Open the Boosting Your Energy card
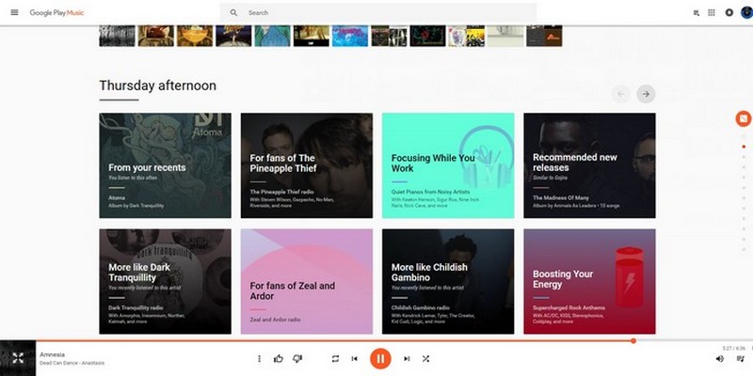This screenshot has width=753, height=376. (x=589, y=281)
